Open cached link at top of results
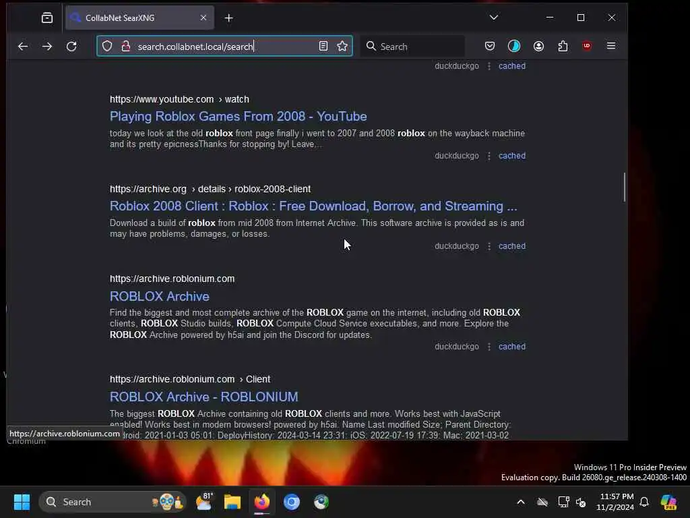 pyautogui.click(x=512, y=66)
